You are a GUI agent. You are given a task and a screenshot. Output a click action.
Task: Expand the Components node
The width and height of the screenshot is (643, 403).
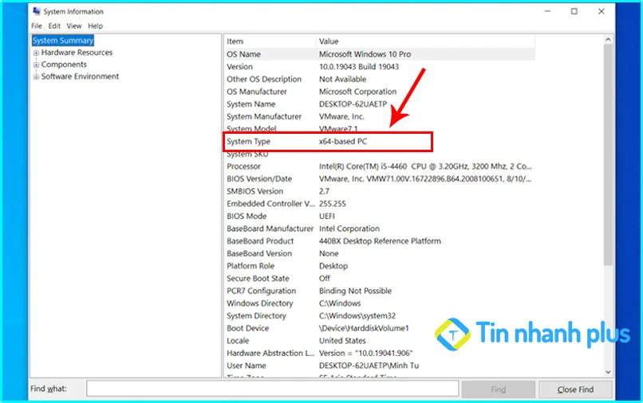click(36, 65)
